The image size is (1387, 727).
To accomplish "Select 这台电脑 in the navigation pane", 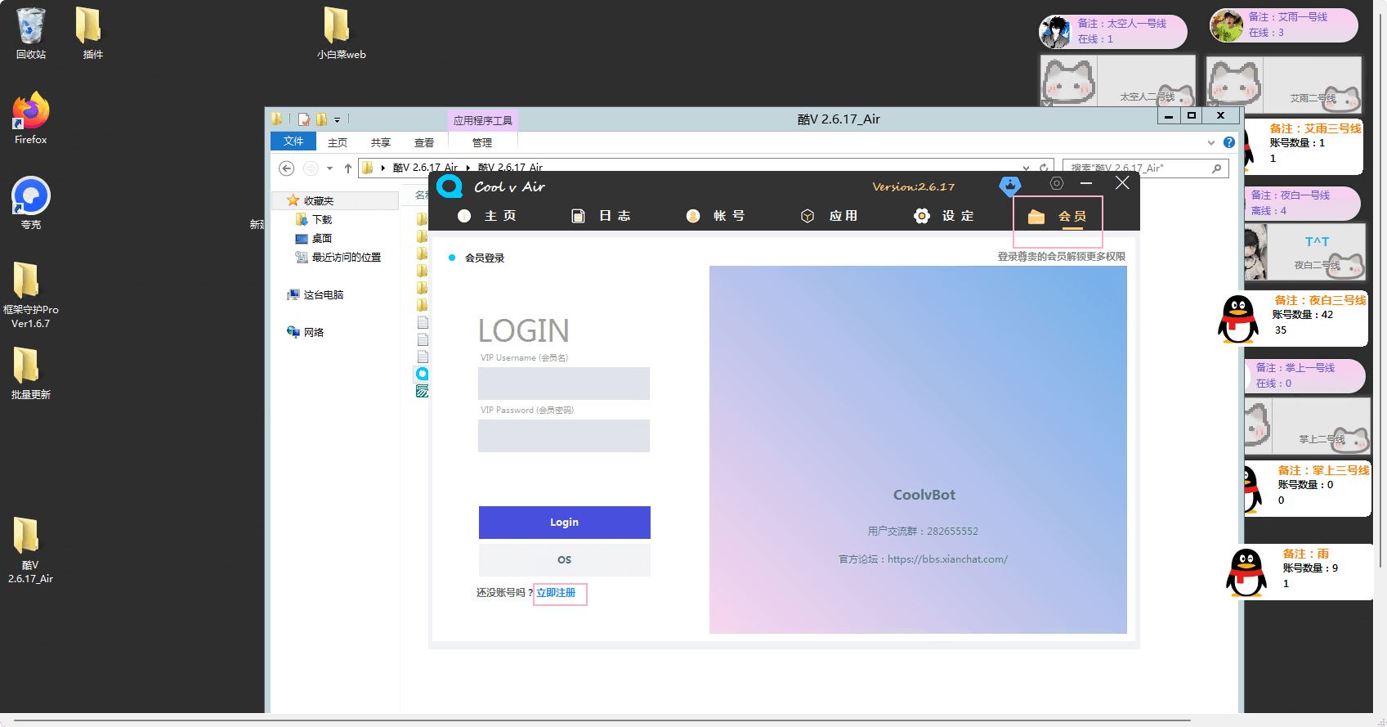I will (323, 295).
